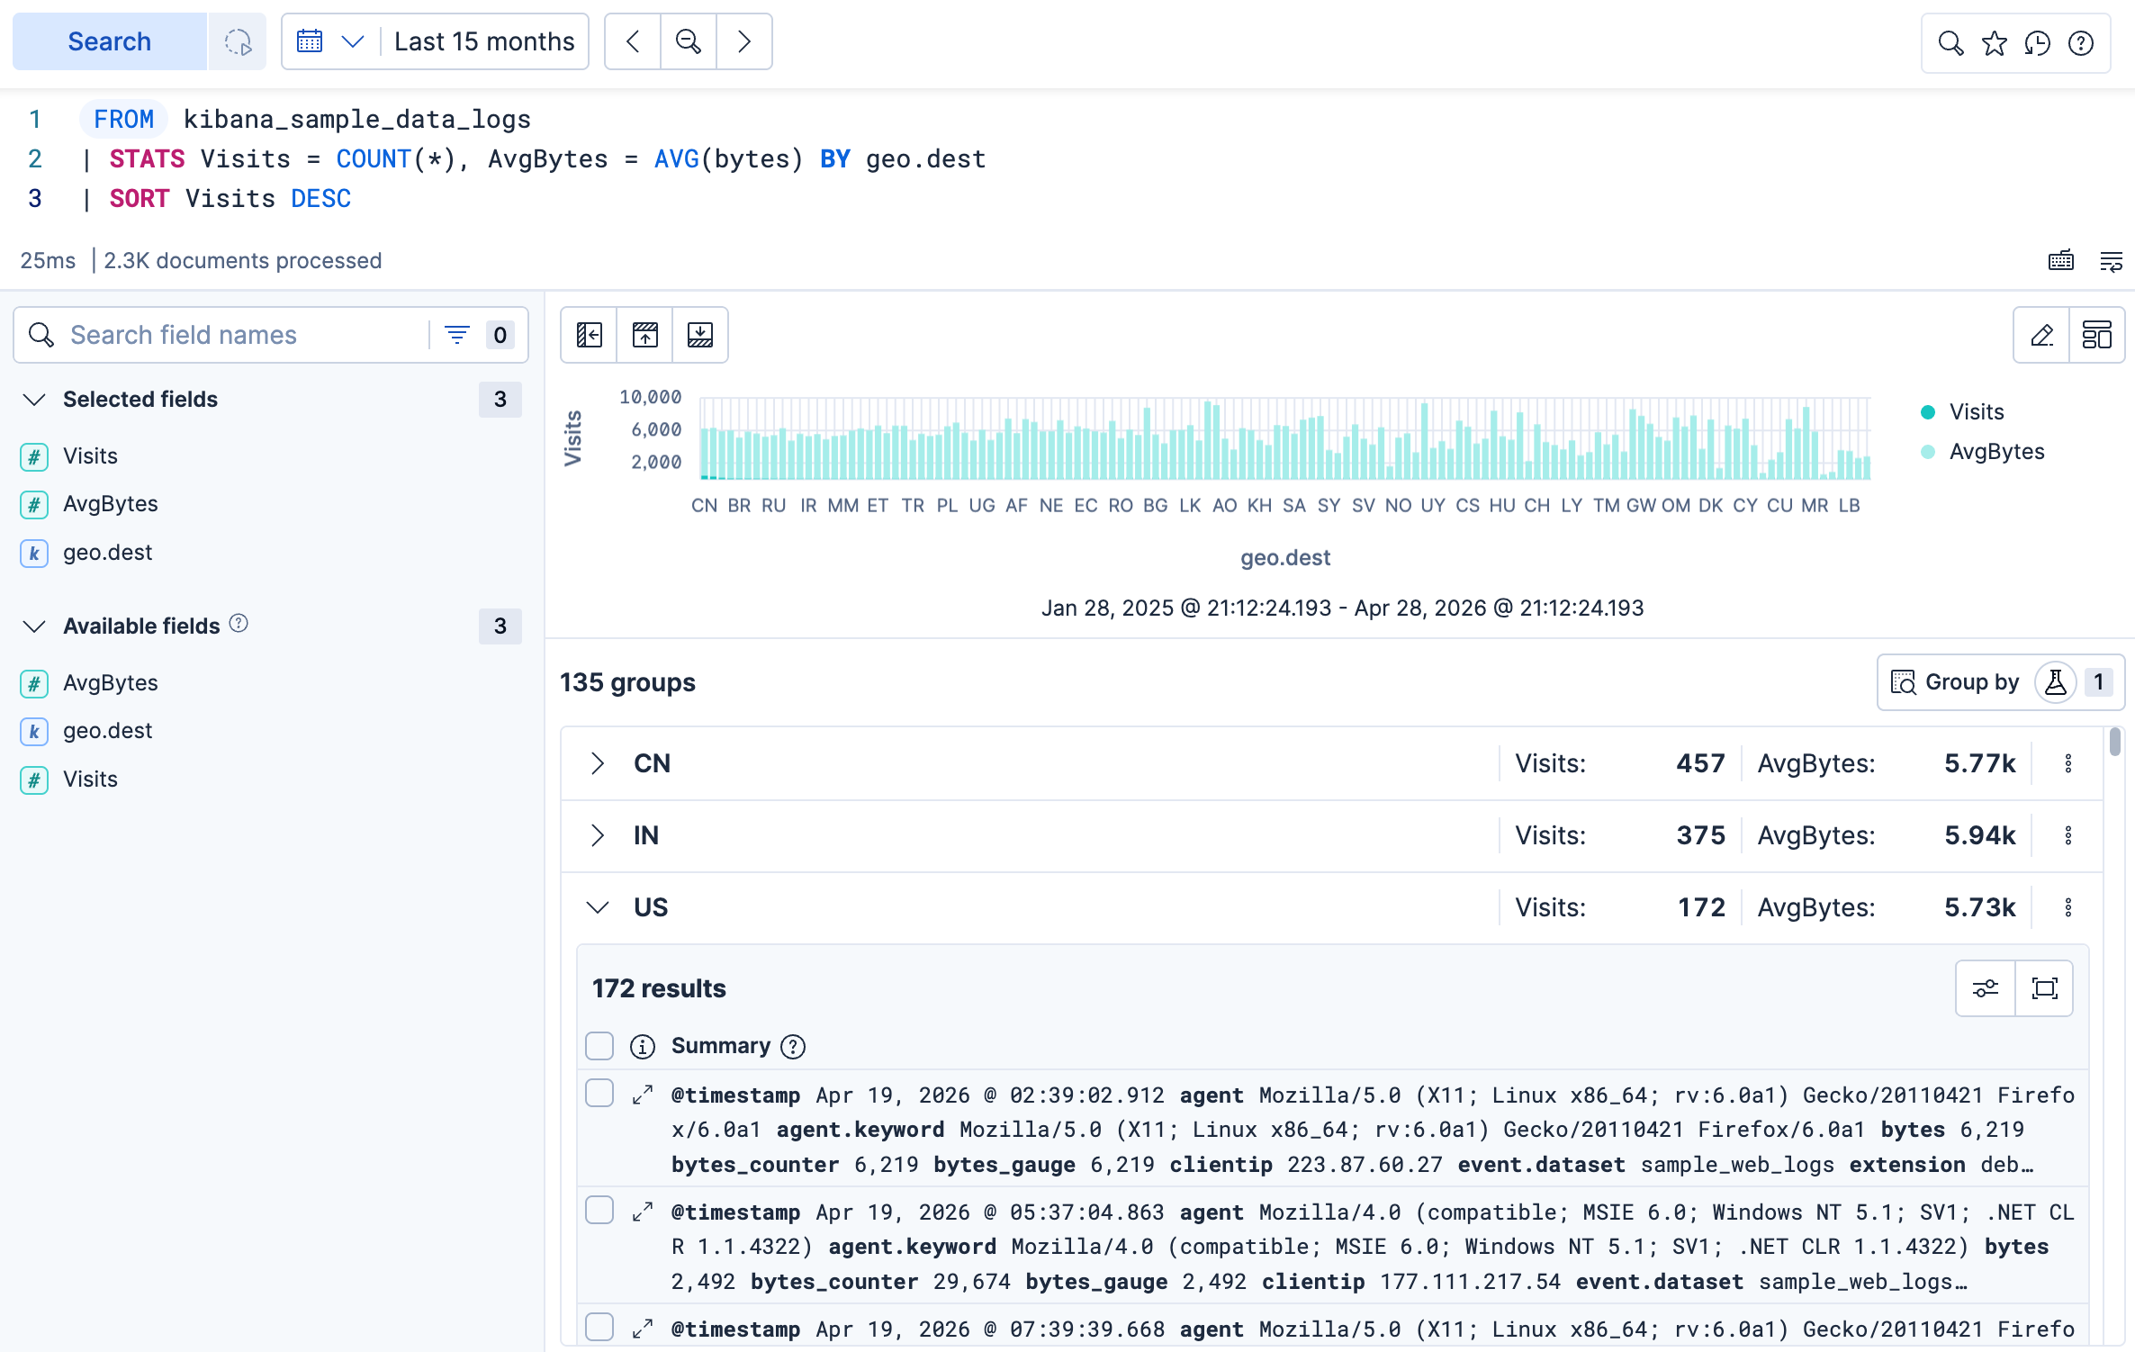The height and width of the screenshot is (1352, 2135).
Task: Click the geo.dest axis label on chart
Action: (1285, 558)
